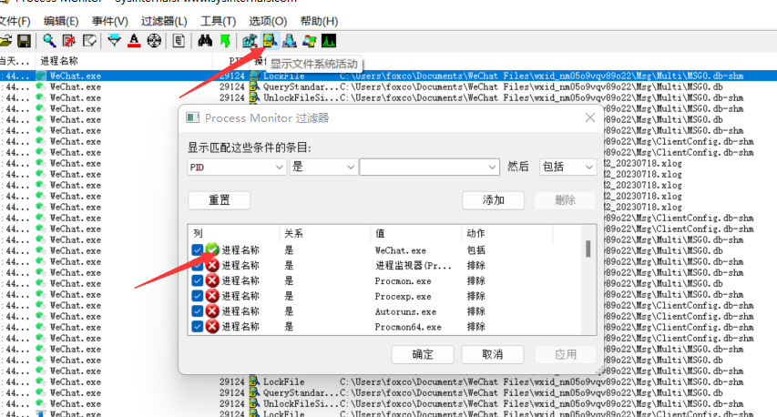The height and width of the screenshot is (417, 777).
Task: Select the 进程监视器(Pr... filter value
Action: click(x=414, y=266)
